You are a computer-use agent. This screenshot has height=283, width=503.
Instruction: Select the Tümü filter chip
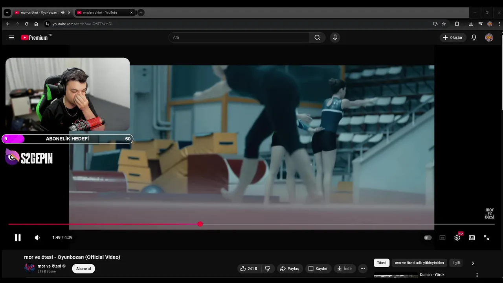(x=382, y=263)
